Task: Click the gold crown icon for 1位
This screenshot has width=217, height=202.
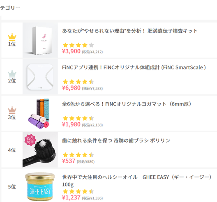Action: coord(12,37)
